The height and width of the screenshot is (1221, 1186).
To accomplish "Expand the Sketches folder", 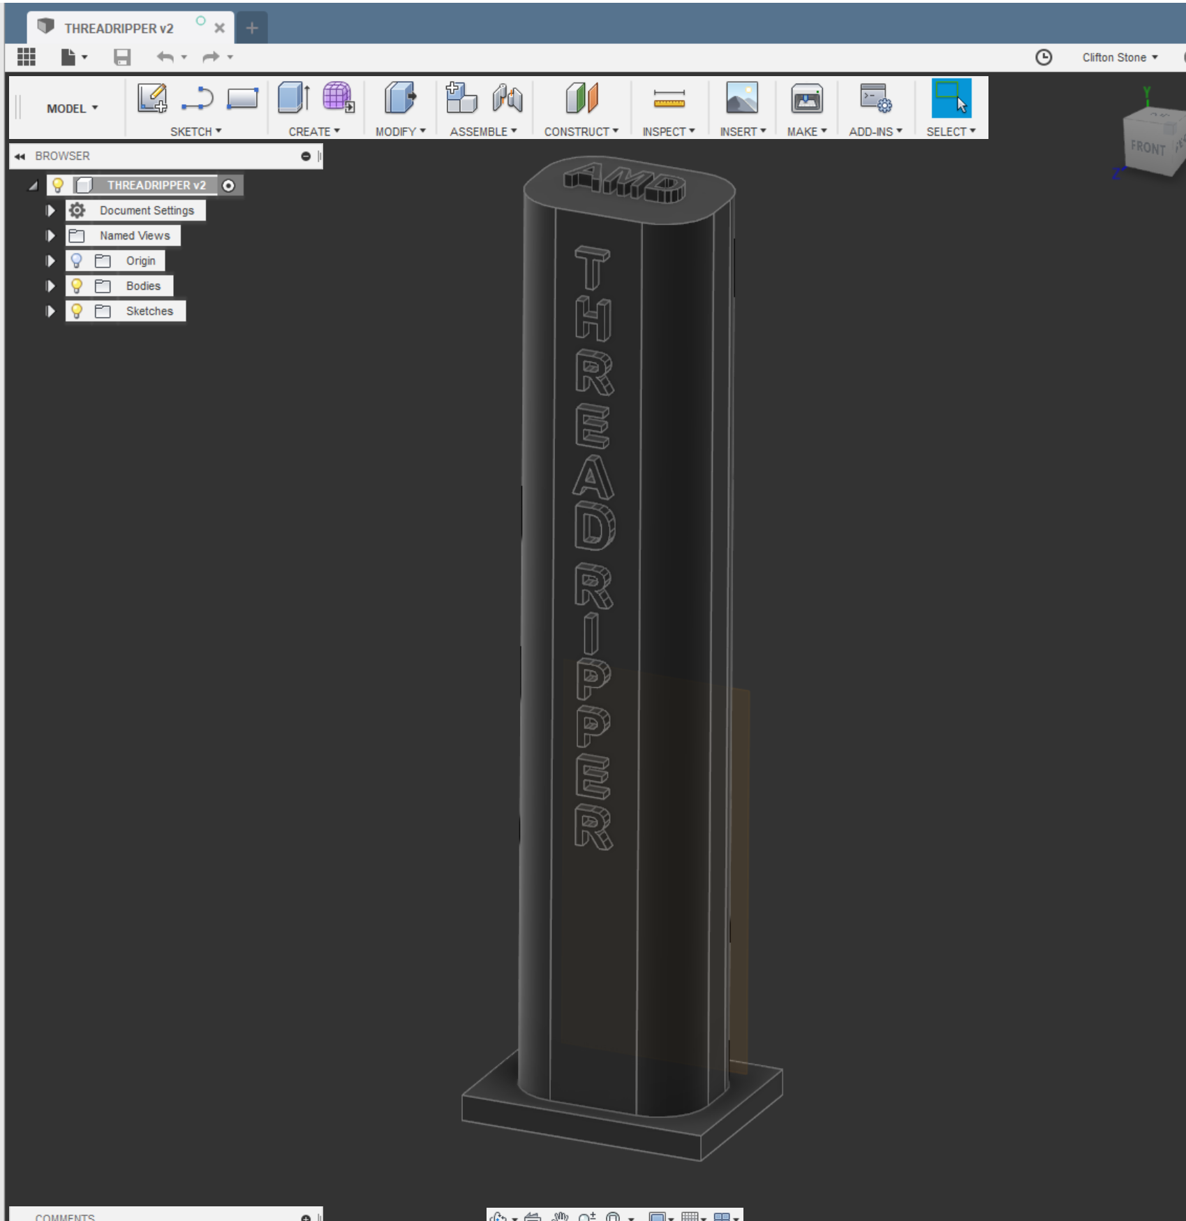I will [50, 311].
